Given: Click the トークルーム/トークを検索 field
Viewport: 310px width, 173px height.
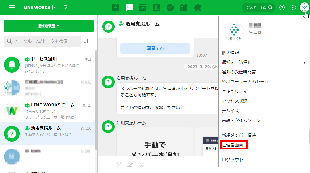Looking at the screenshot, I should click(x=43, y=41).
